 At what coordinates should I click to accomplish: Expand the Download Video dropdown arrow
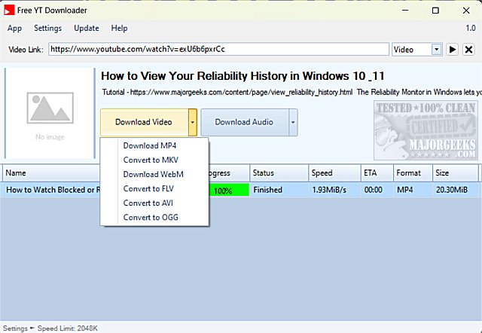click(x=193, y=122)
